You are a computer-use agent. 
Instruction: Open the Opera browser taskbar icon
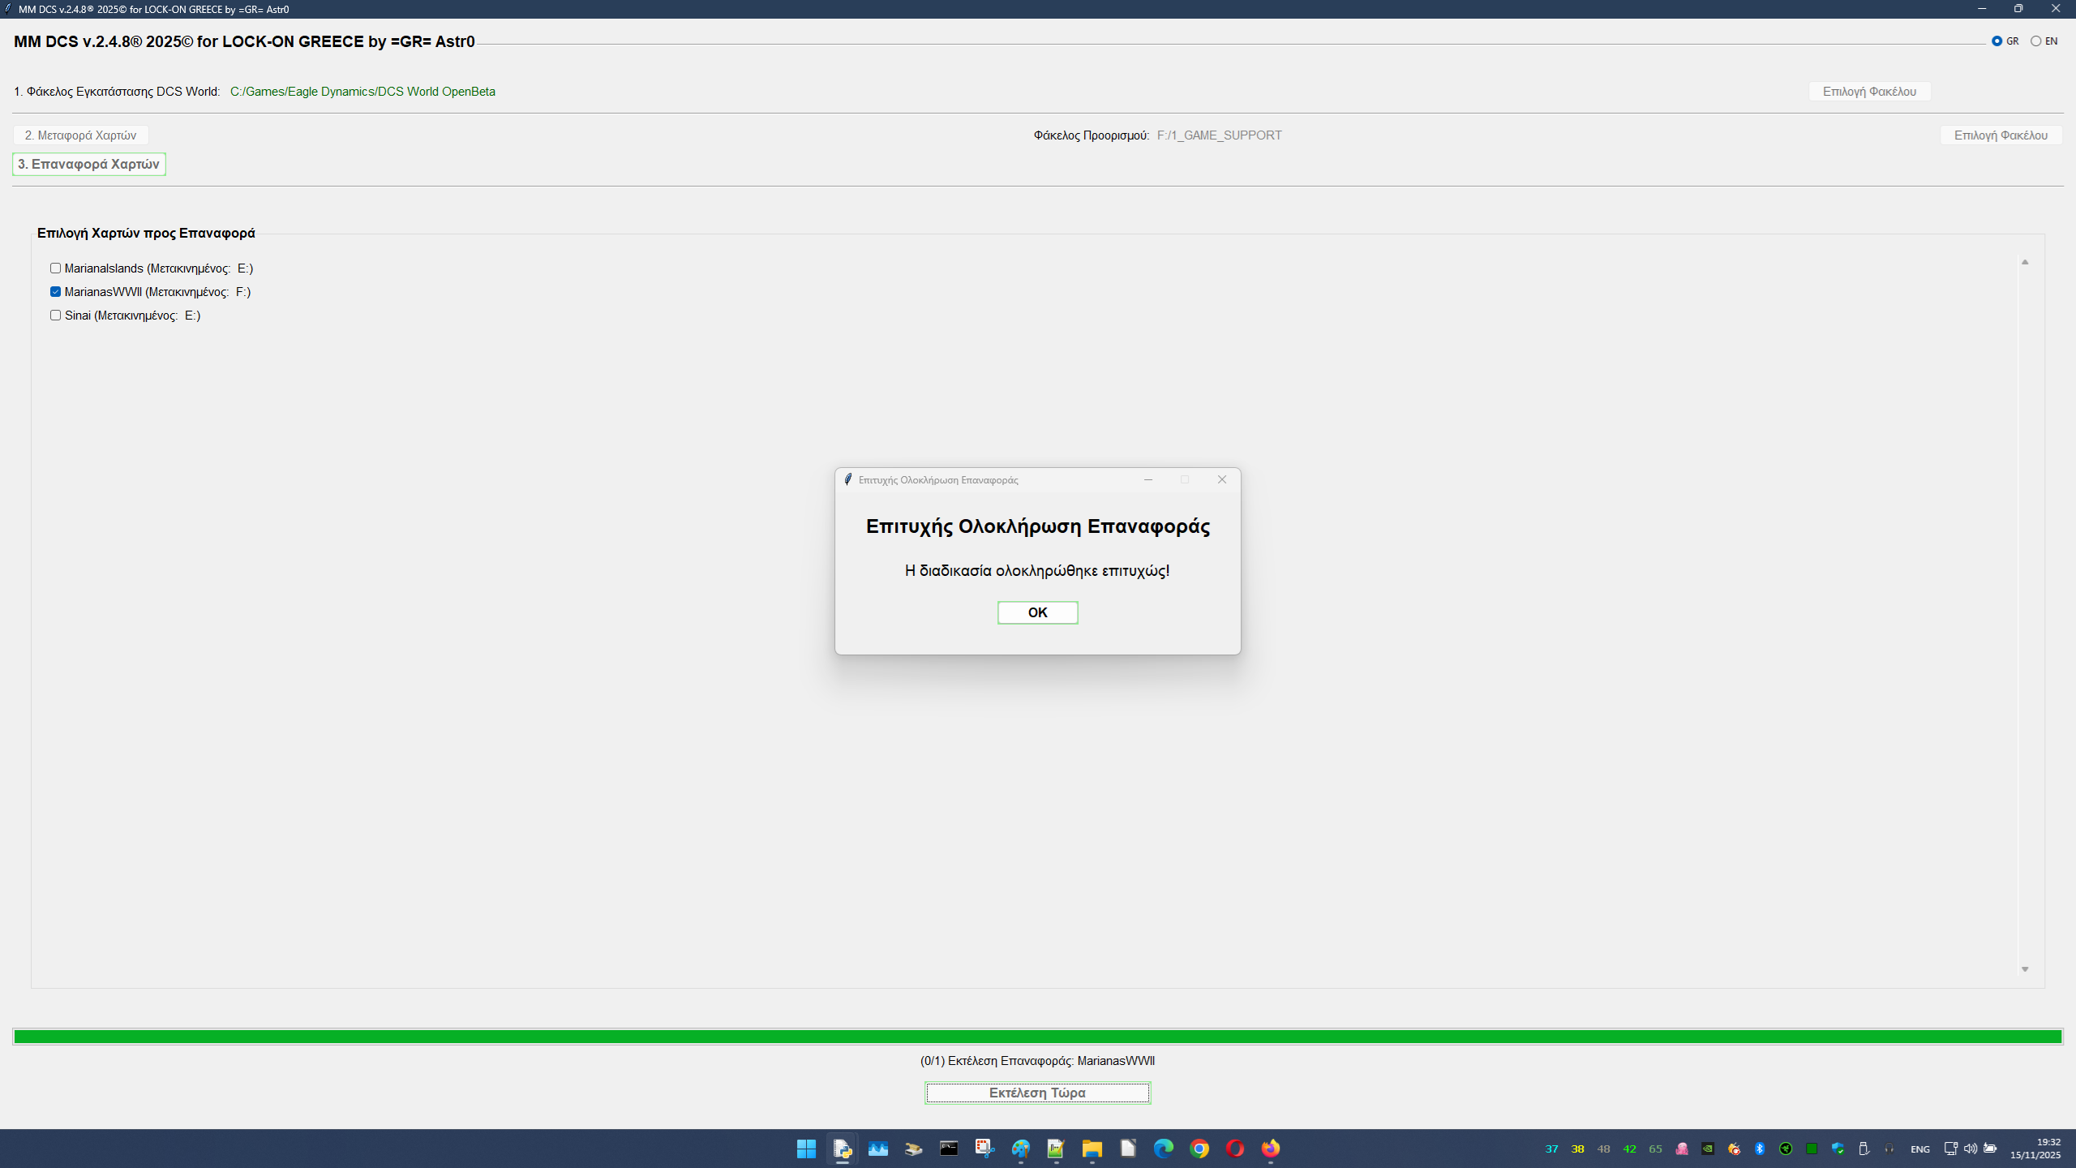click(1235, 1149)
